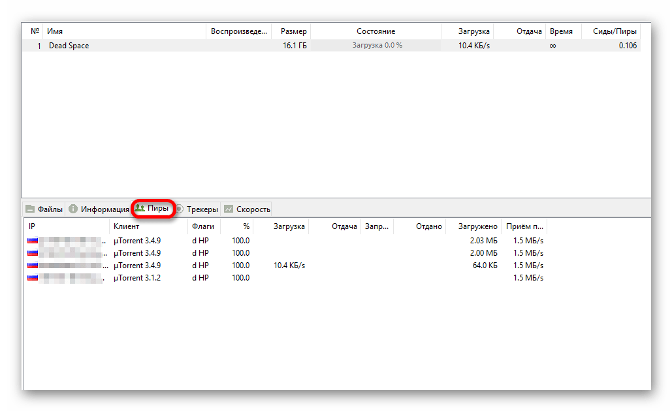Sort torrents by the Состояние column header
This screenshot has height=411, width=672.
376,31
